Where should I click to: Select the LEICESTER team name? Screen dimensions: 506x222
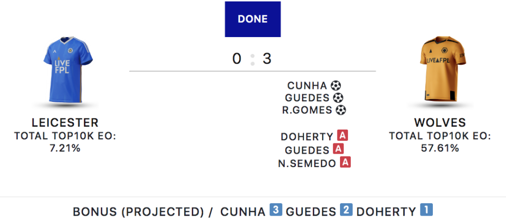pos(65,123)
